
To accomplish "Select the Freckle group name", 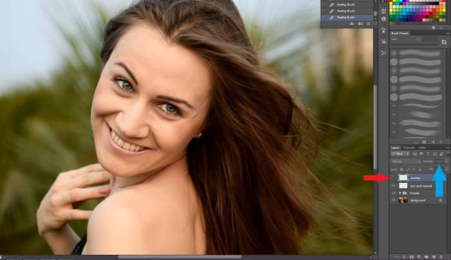I will (x=414, y=193).
